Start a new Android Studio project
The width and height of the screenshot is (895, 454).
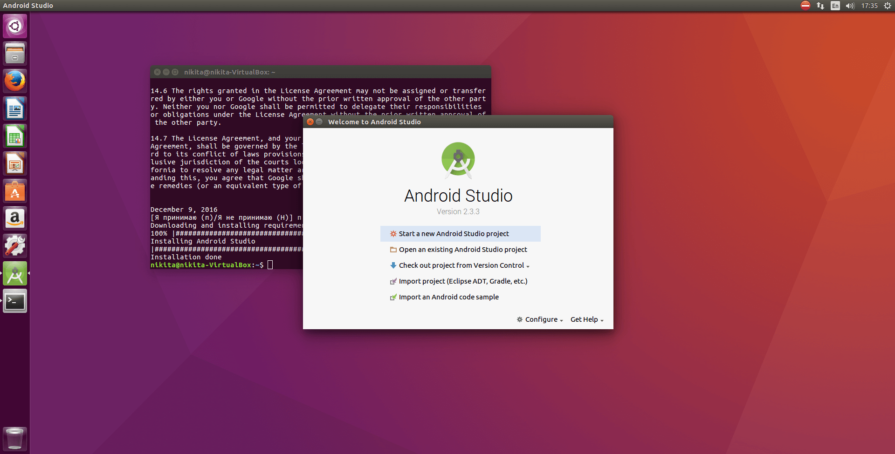[x=461, y=234]
